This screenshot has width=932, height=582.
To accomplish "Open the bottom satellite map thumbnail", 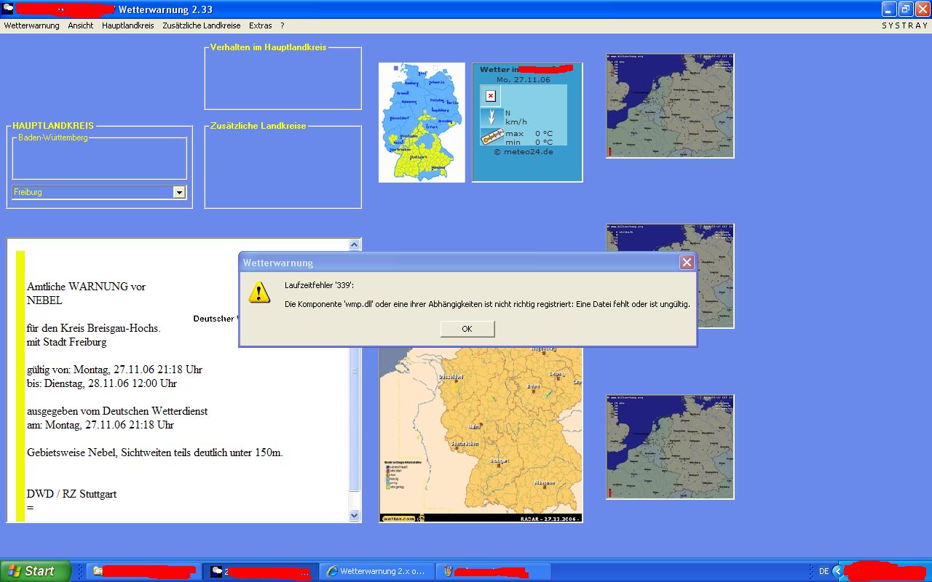I will (x=670, y=447).
